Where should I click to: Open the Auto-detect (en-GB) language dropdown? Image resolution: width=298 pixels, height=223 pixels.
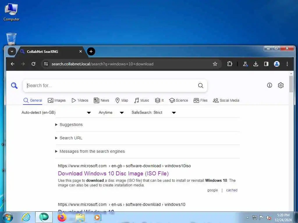[56, 112]
